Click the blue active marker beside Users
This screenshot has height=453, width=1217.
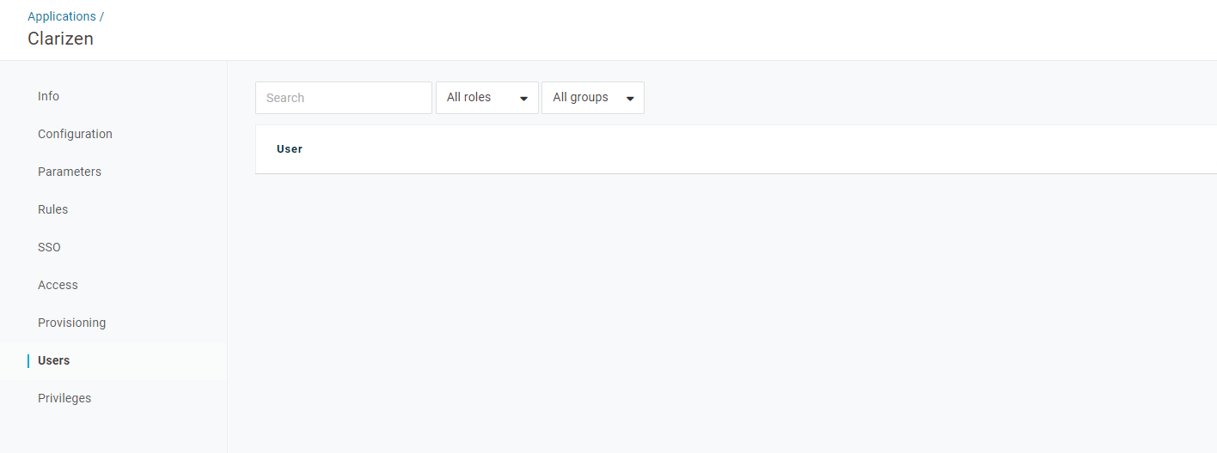coord(28,360)
